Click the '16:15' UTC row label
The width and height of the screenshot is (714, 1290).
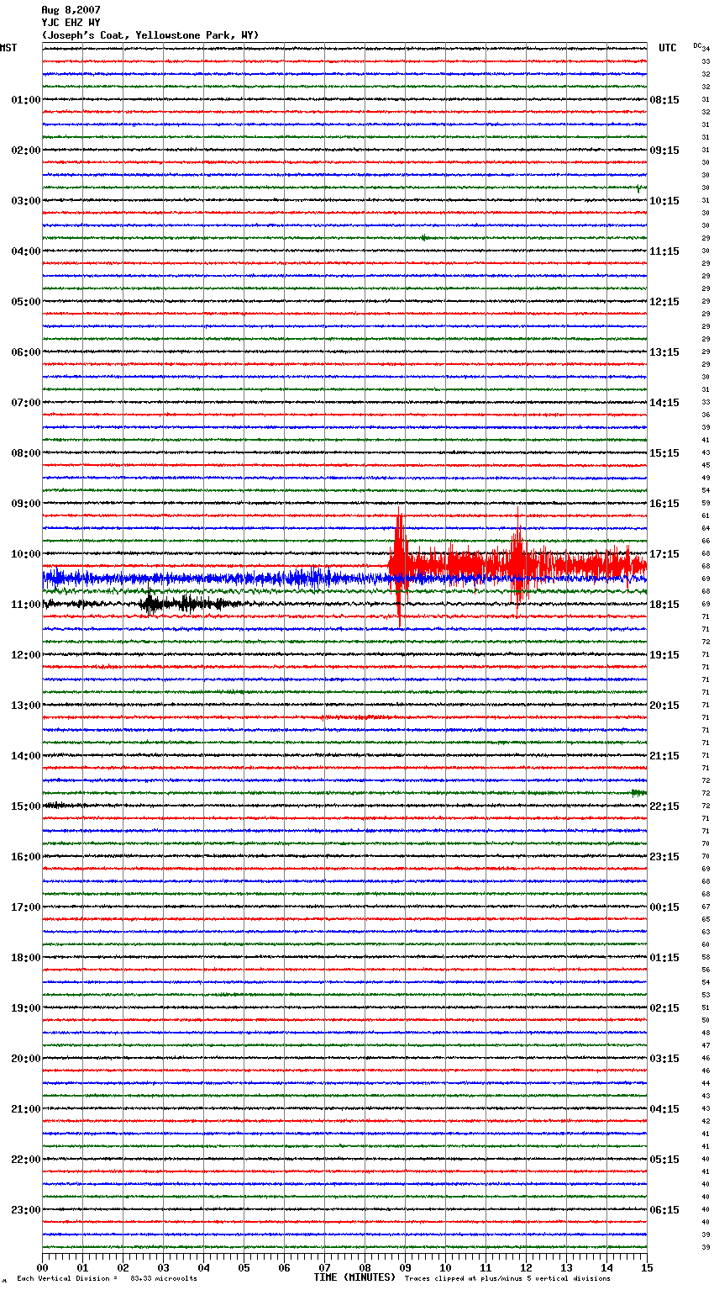pyautogui.click(x=664, y=504)
